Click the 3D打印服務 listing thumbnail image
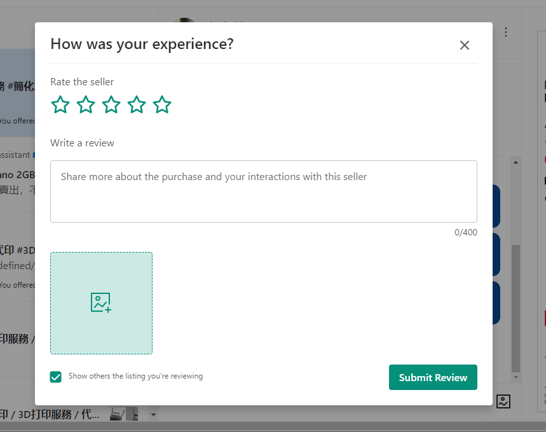 (x=123, y=414)
